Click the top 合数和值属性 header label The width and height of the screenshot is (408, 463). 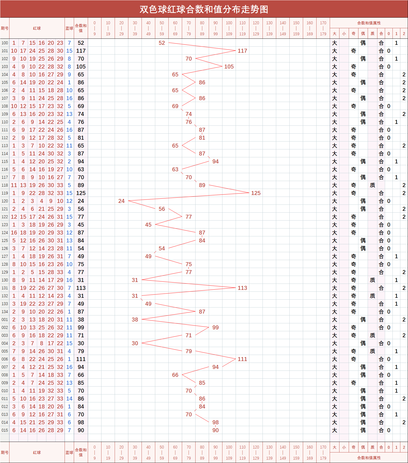tap(368, 23)
